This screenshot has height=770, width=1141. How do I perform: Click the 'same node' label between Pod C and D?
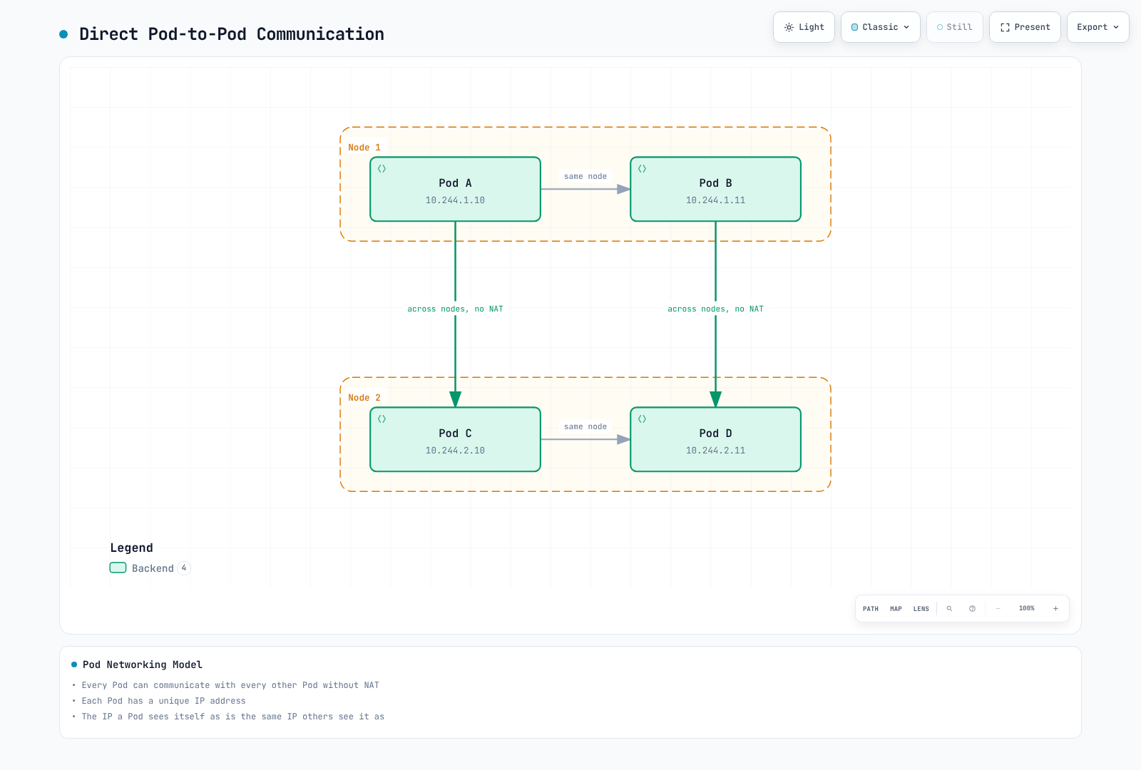pyautogui.click(x=585, y=426)
